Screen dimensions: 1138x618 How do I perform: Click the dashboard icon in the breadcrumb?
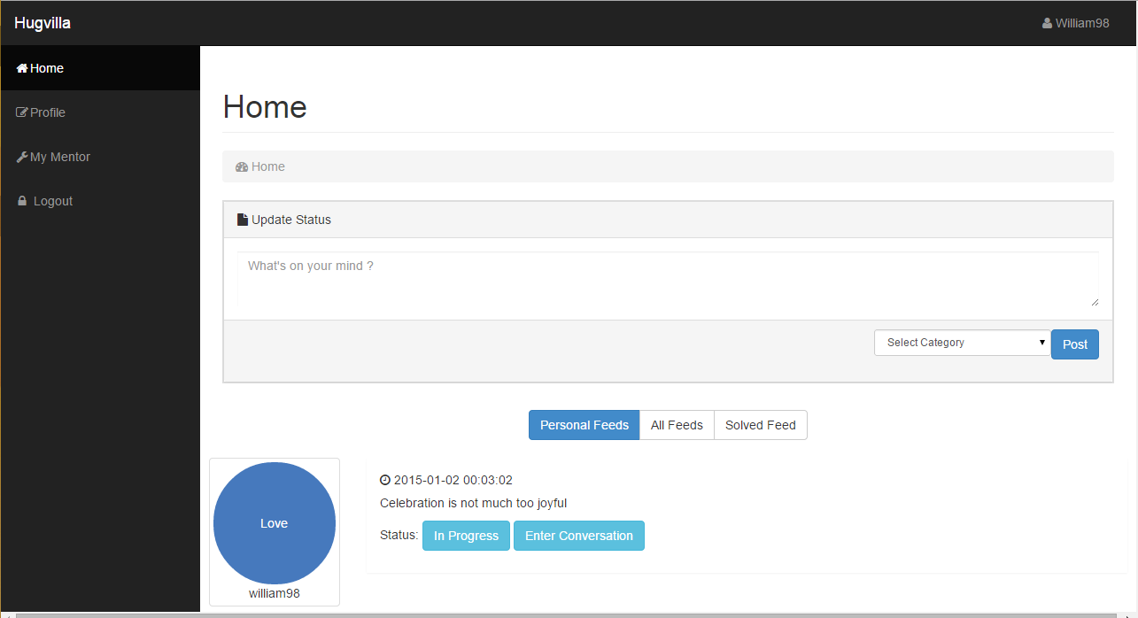tap(242, 166)
